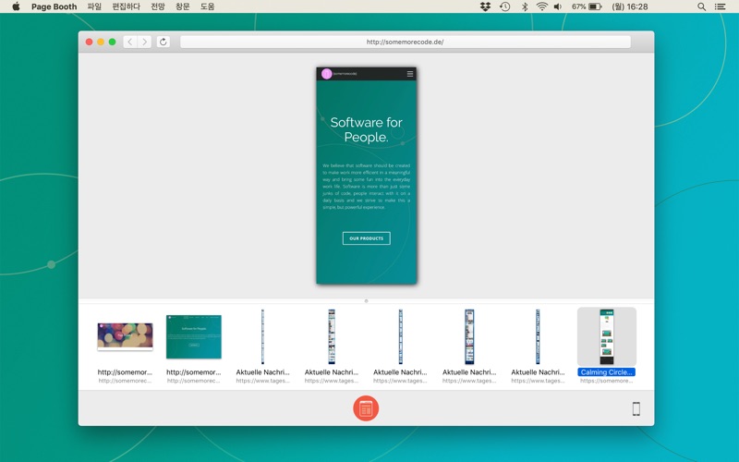Open the 전망 menu

157,6
